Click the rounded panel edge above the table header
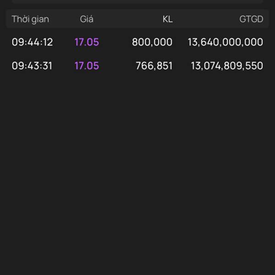The width and height of the screenshot is (275, 275). (137, 2)
